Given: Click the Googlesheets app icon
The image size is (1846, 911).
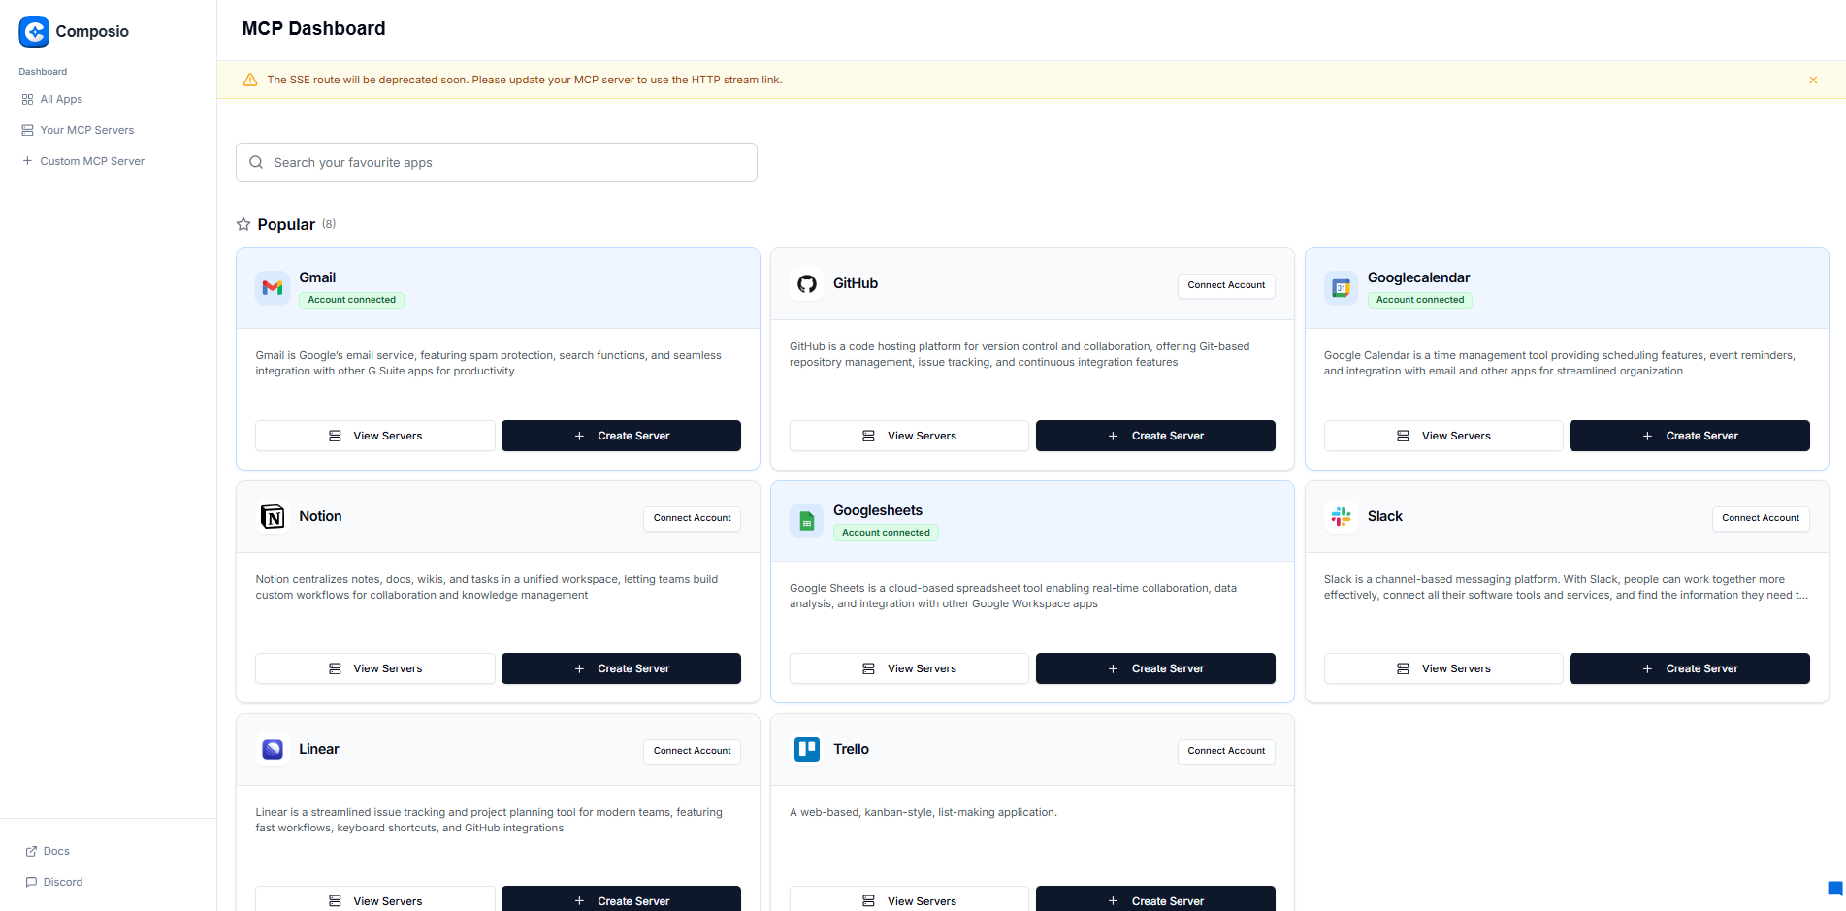Looking at the screenshot, I should (x=806, y=521).
